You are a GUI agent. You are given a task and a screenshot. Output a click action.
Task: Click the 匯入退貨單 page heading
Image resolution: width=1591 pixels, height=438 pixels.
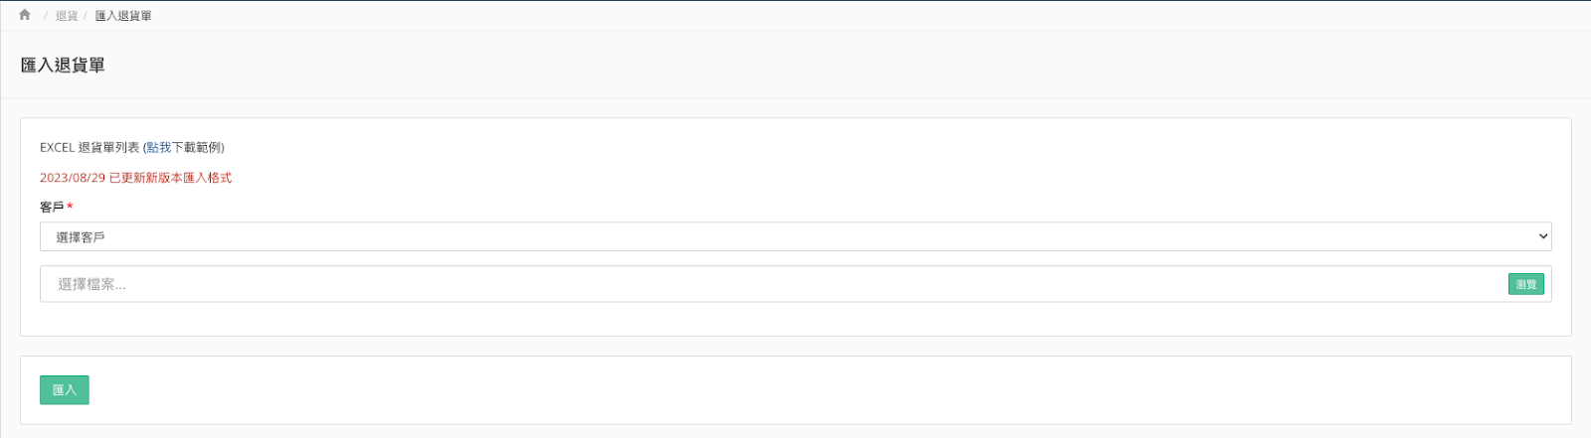(63, 65)
